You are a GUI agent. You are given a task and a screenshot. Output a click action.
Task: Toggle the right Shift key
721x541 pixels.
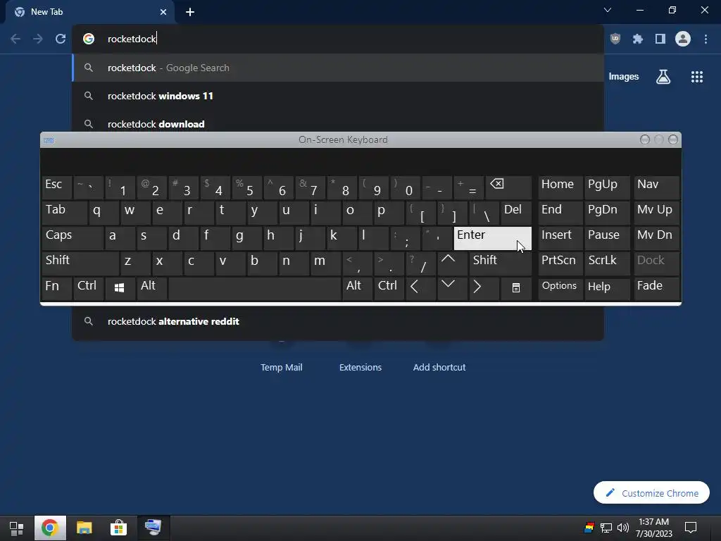click(x=501, y=263)
